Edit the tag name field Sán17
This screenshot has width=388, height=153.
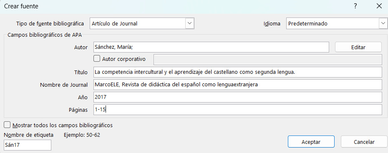click(28, 145)
